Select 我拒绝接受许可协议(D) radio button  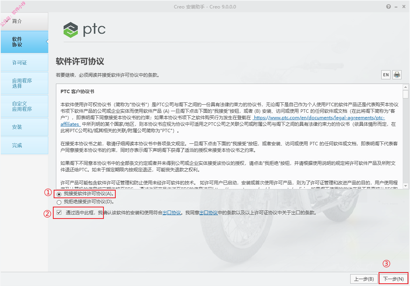[x=59, y=202]
